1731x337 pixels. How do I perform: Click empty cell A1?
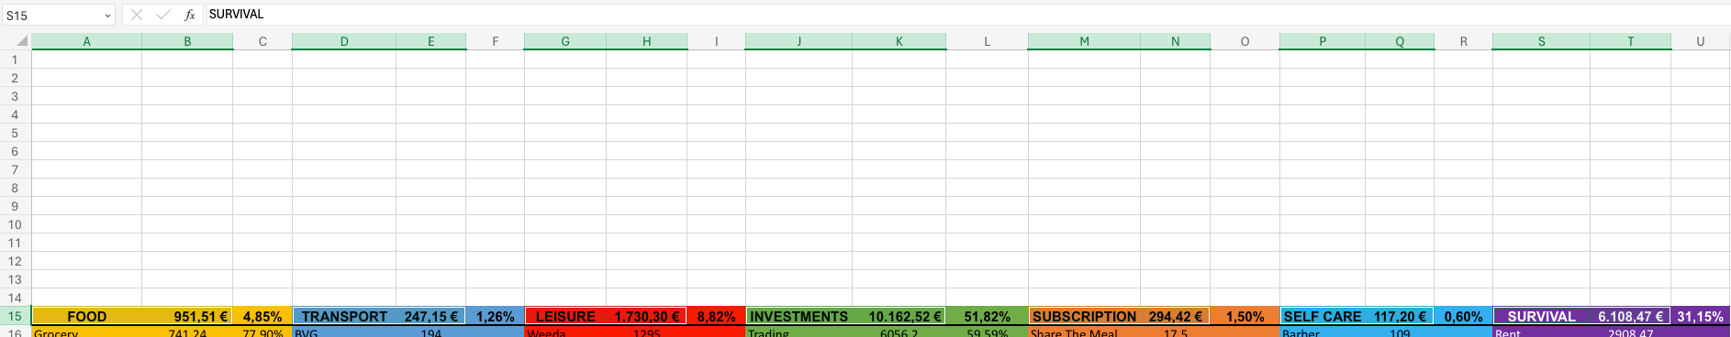87,60
